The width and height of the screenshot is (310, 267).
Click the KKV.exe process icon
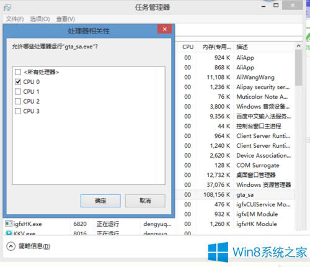point(9,233)
